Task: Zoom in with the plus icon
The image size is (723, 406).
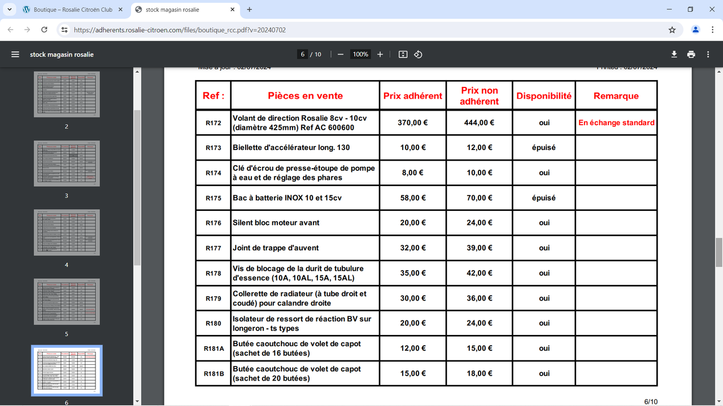Action: pyautogui.click(x=380, y=55)
